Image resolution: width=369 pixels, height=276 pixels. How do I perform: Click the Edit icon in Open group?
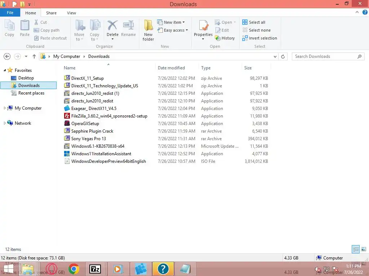pyautogui.click(x=218, y=30)
